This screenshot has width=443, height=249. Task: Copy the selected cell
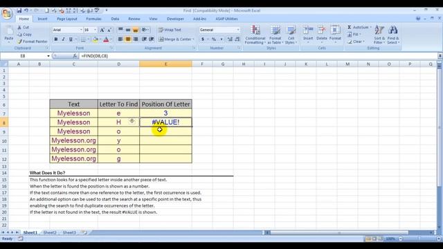25,35
